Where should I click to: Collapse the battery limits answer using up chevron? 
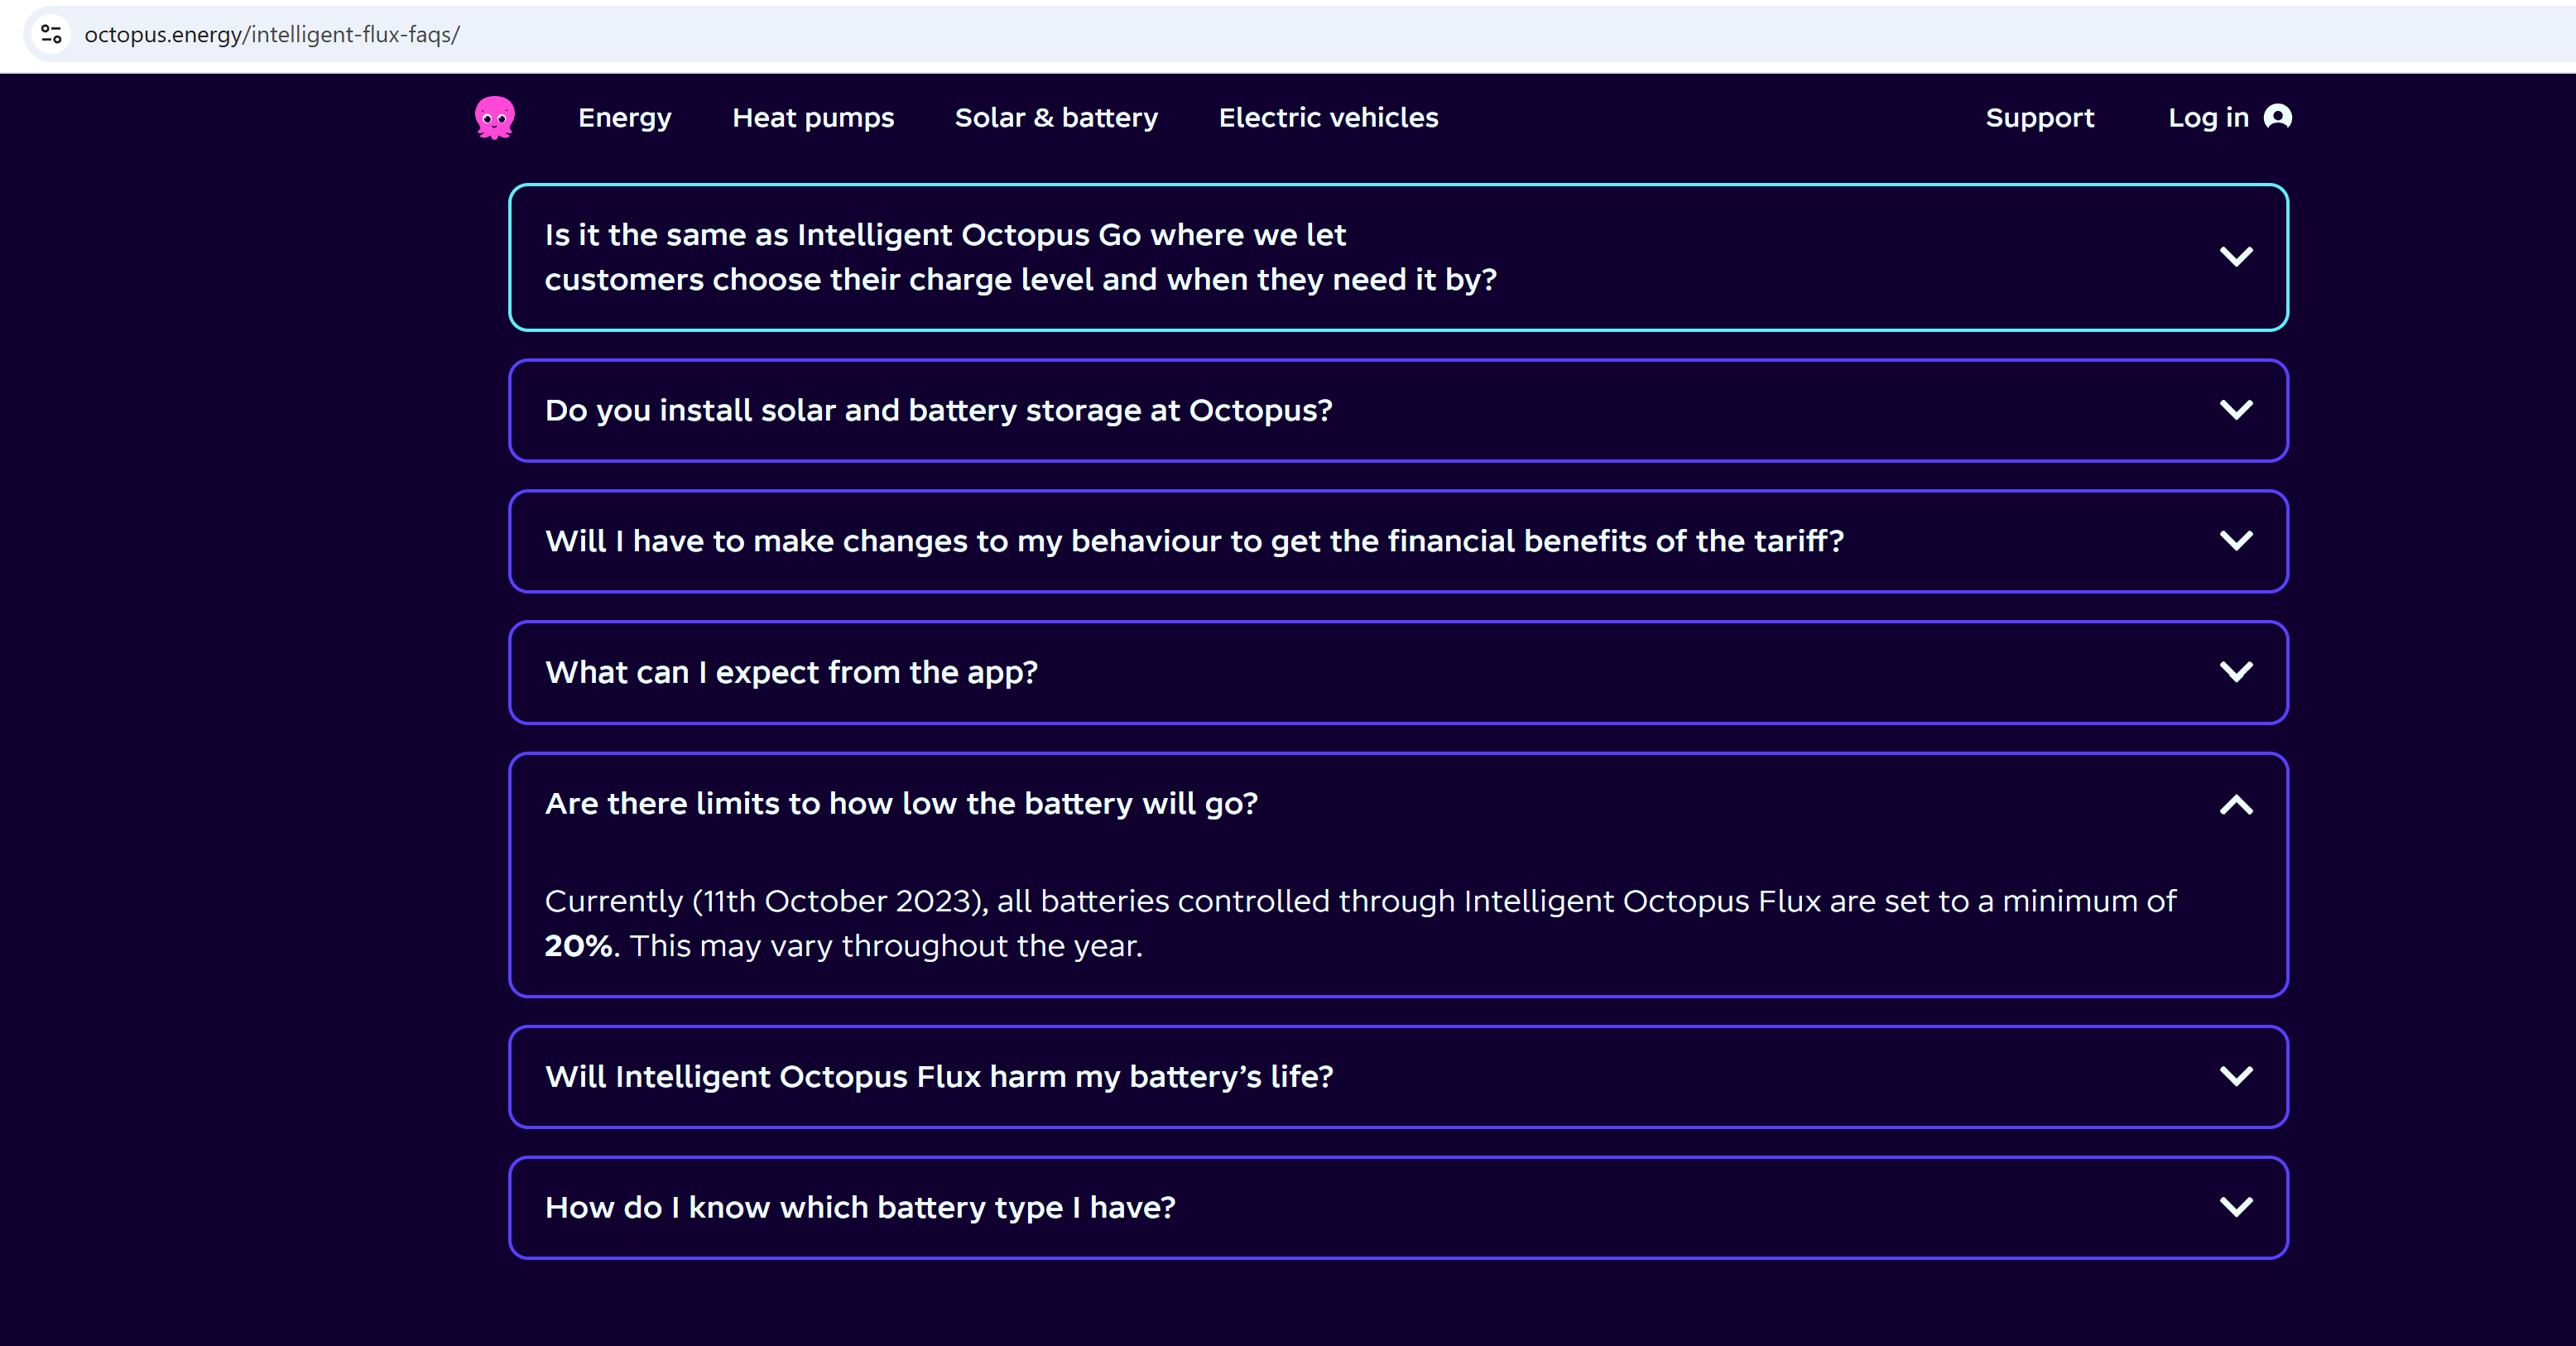click(2236, 804)
